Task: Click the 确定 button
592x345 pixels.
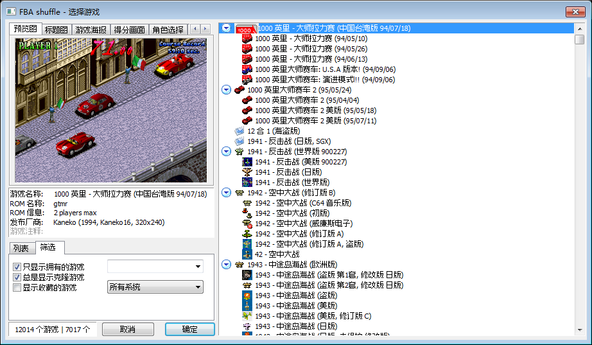Action: pos(190,329)
